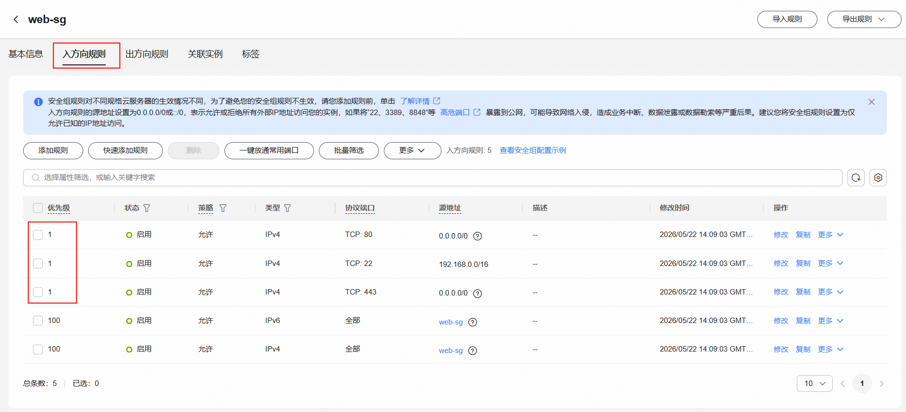Open the page size dropdown showing 10
This screenshot has width=906, height=412.
pos(814,383)
